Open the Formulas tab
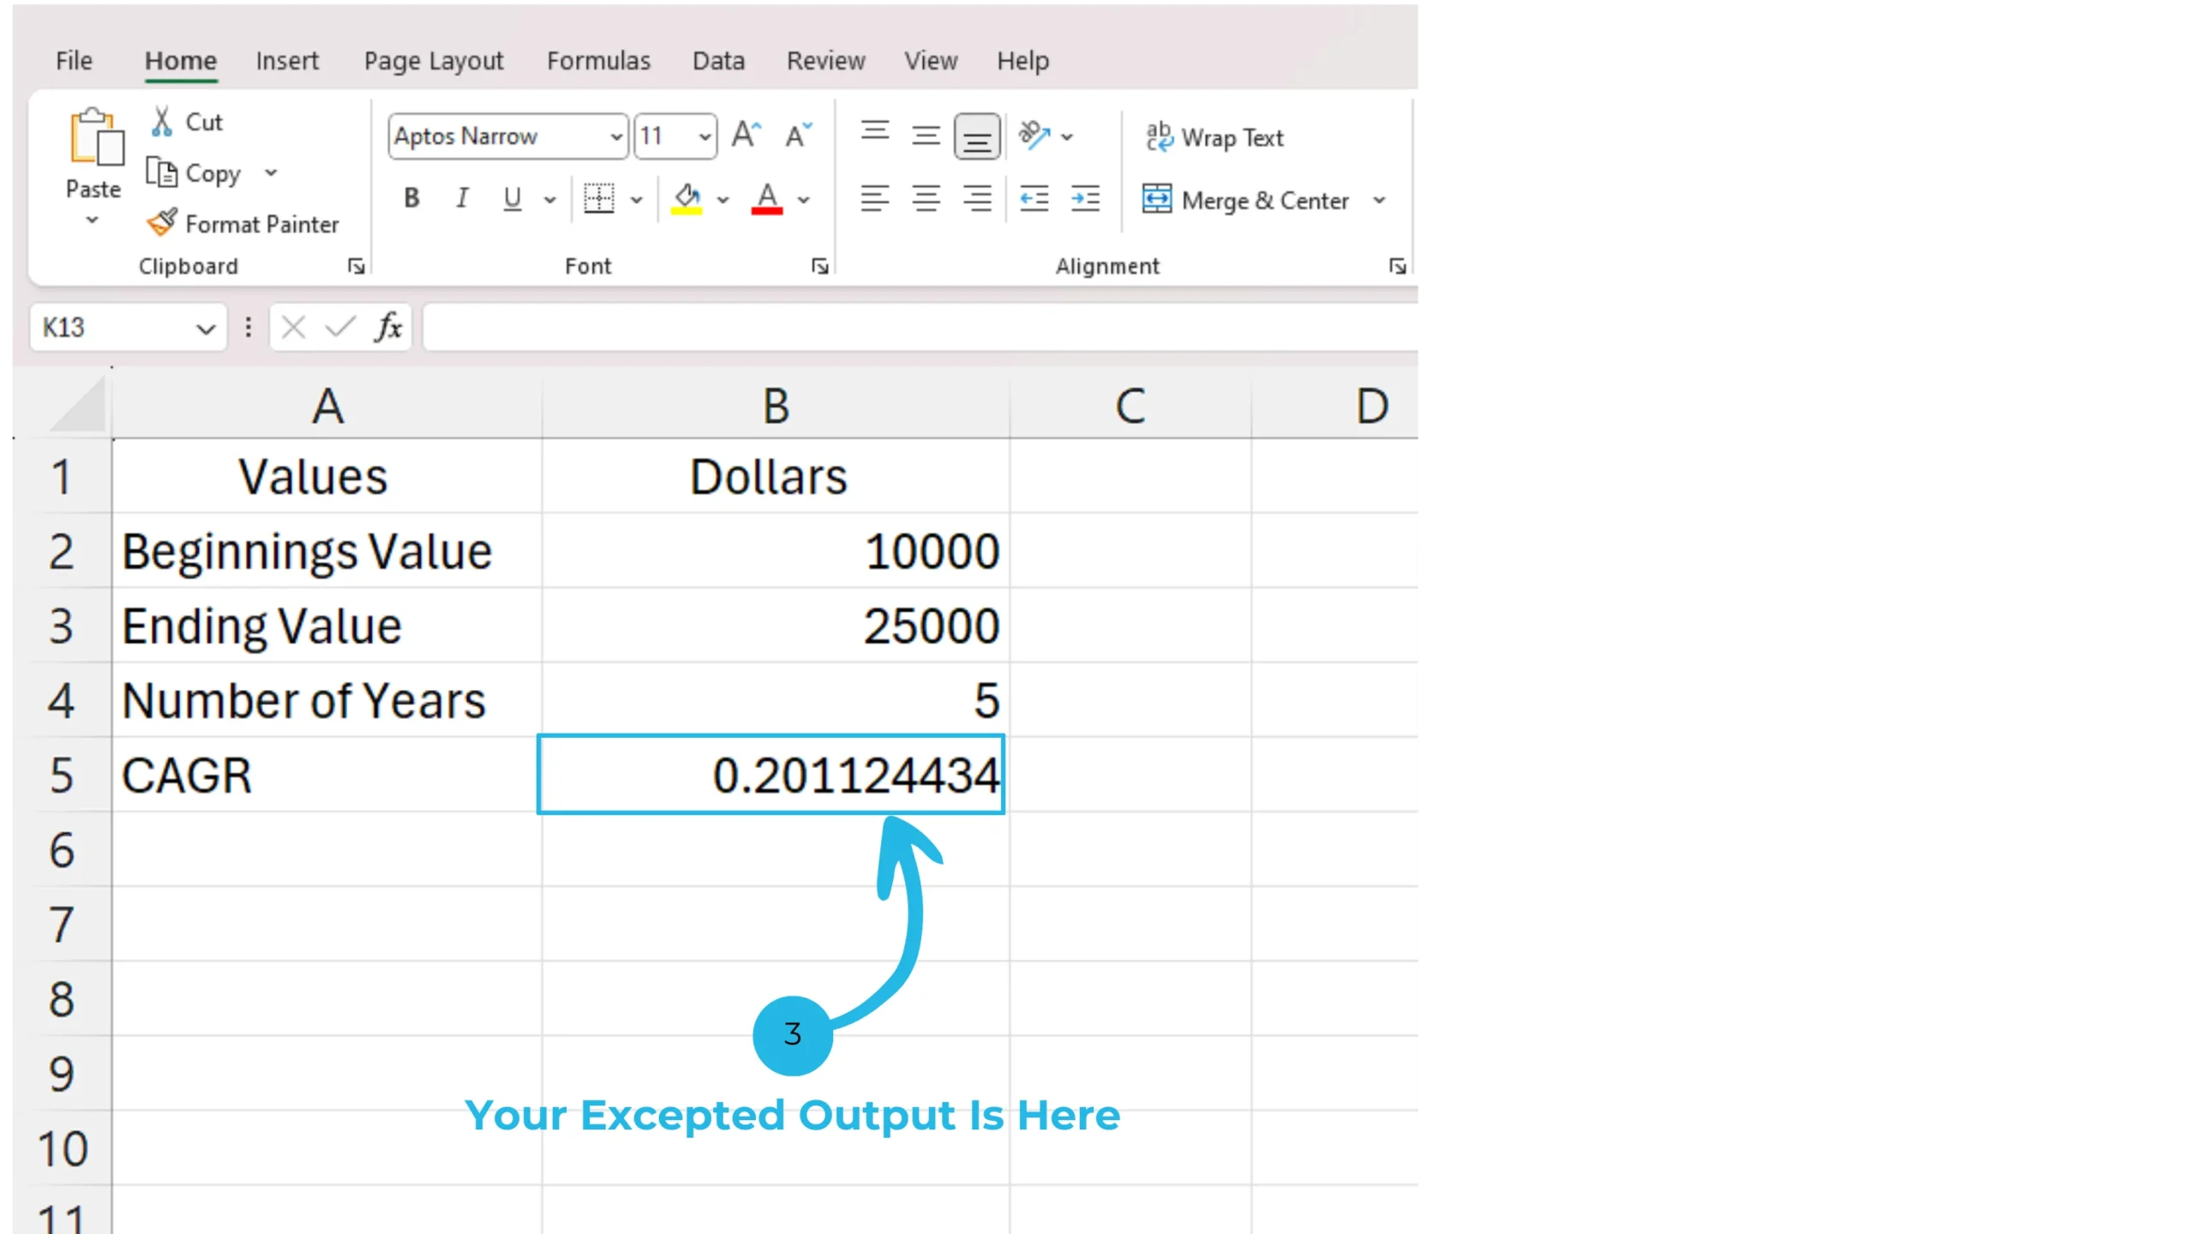 (599, 61)
